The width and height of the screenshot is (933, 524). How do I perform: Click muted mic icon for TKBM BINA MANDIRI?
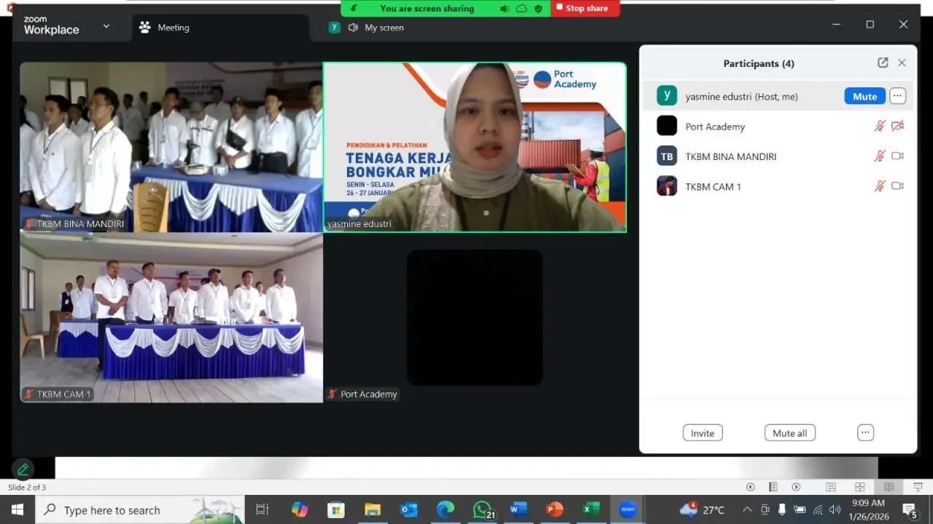(880, 156)
